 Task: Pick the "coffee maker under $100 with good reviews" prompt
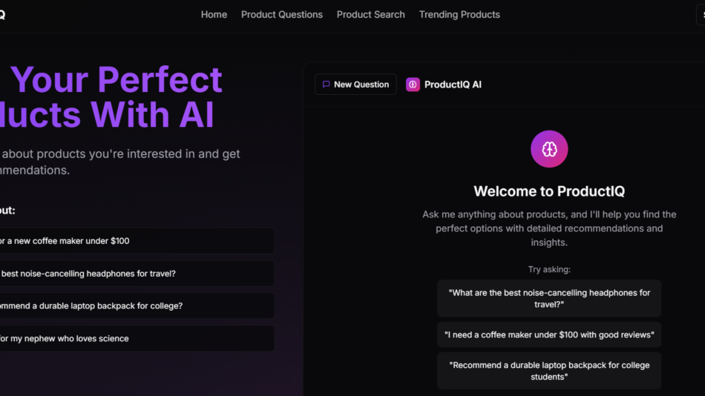(x=549, y=334)
